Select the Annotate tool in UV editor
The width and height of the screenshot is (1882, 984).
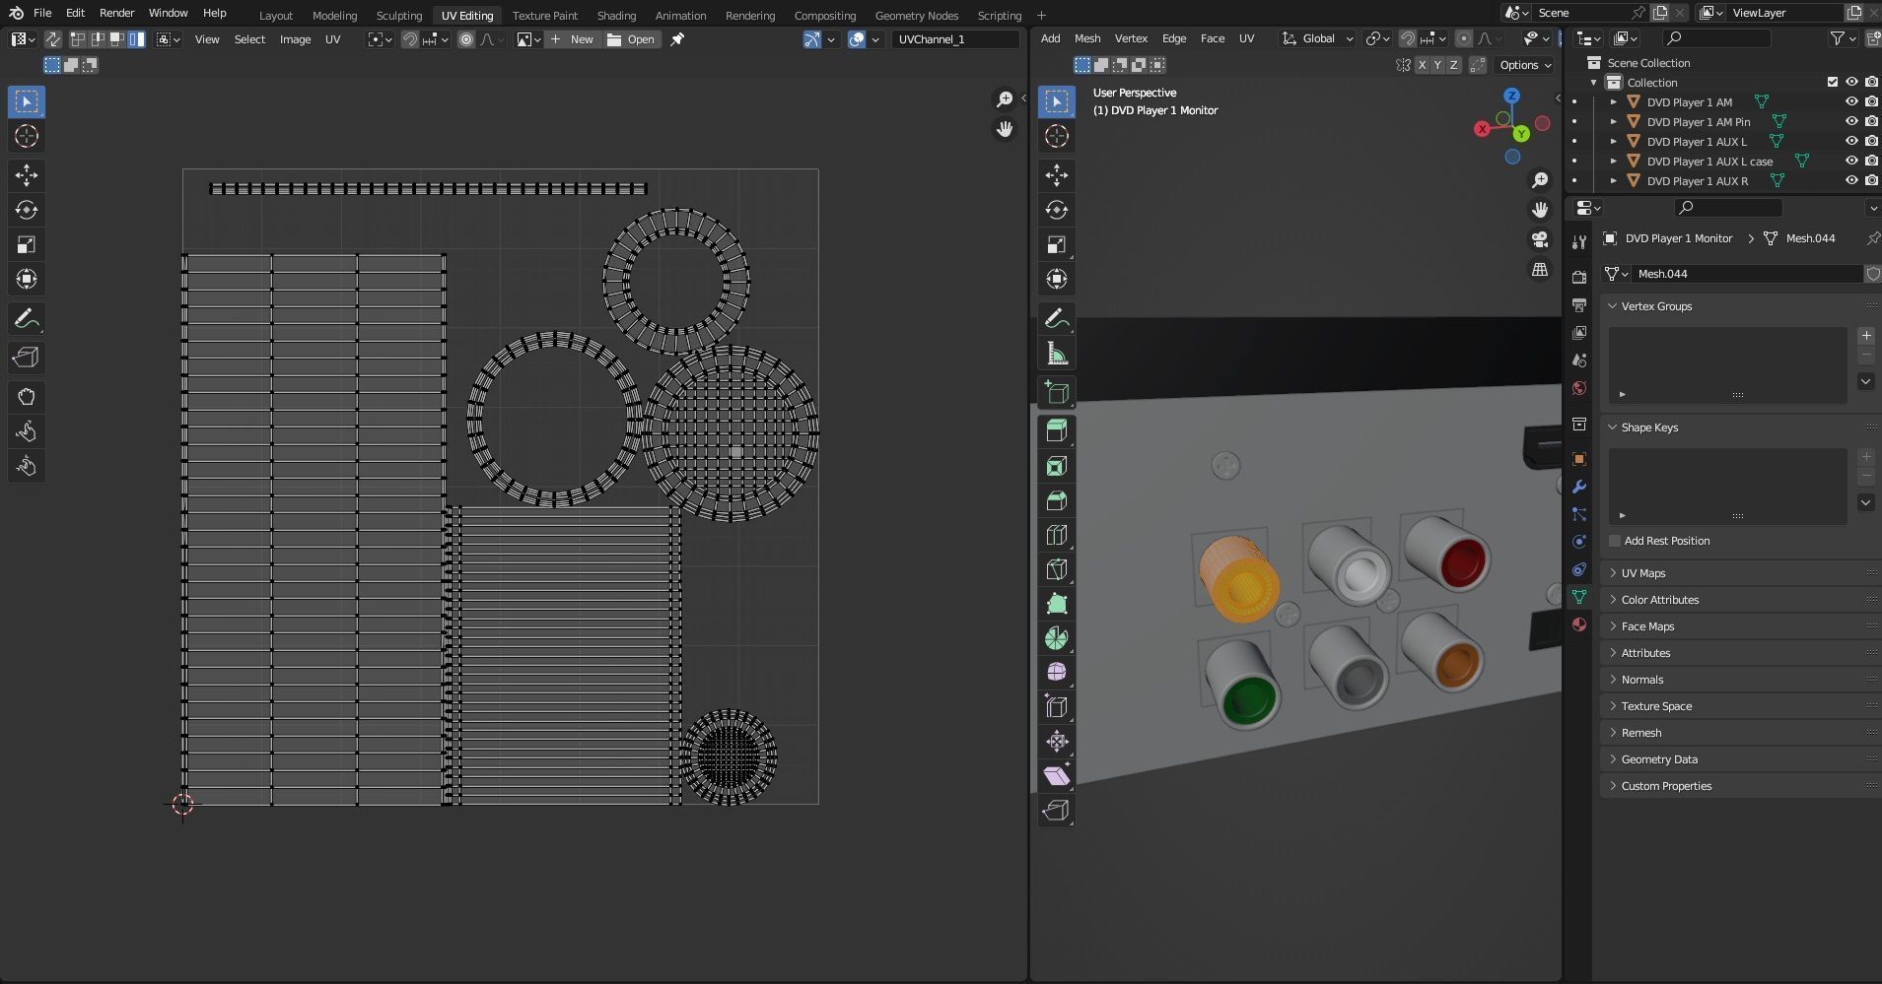(27, 318)
